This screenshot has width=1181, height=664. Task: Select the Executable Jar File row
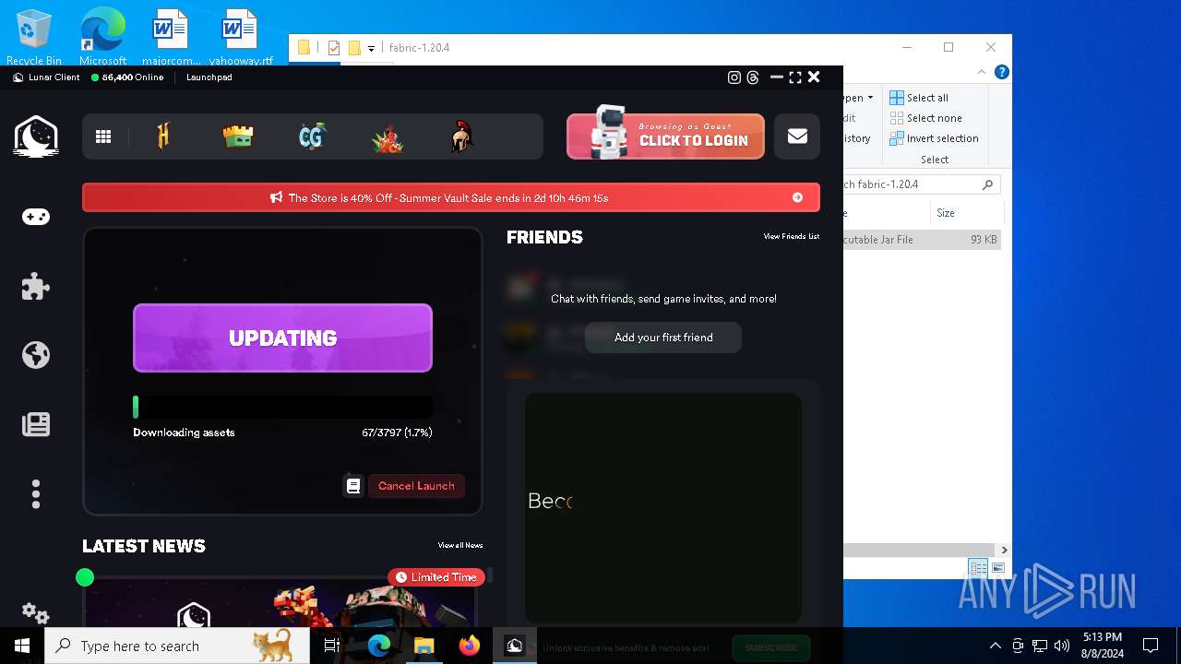[922, 240]
